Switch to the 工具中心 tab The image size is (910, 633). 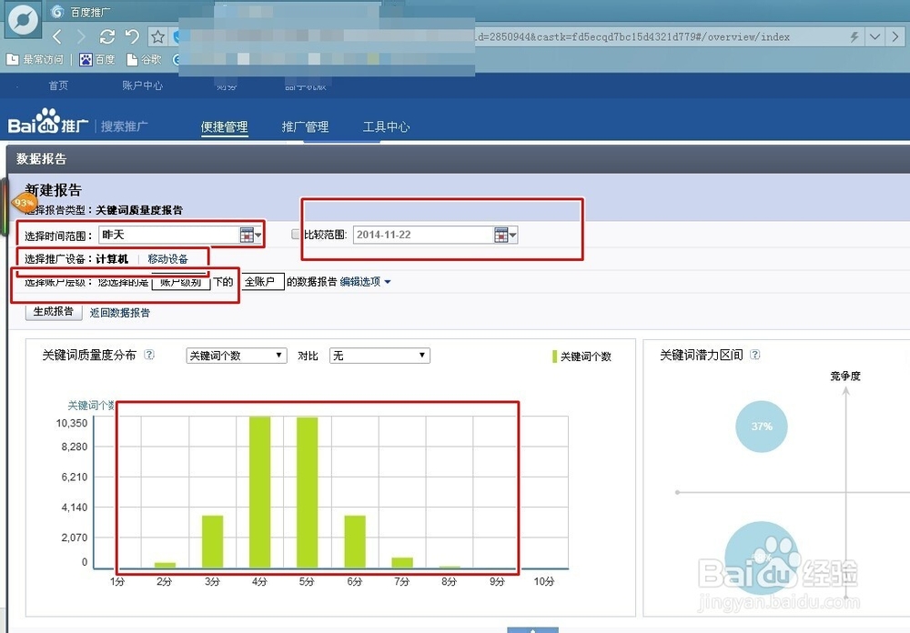click(x=386, y=126)
